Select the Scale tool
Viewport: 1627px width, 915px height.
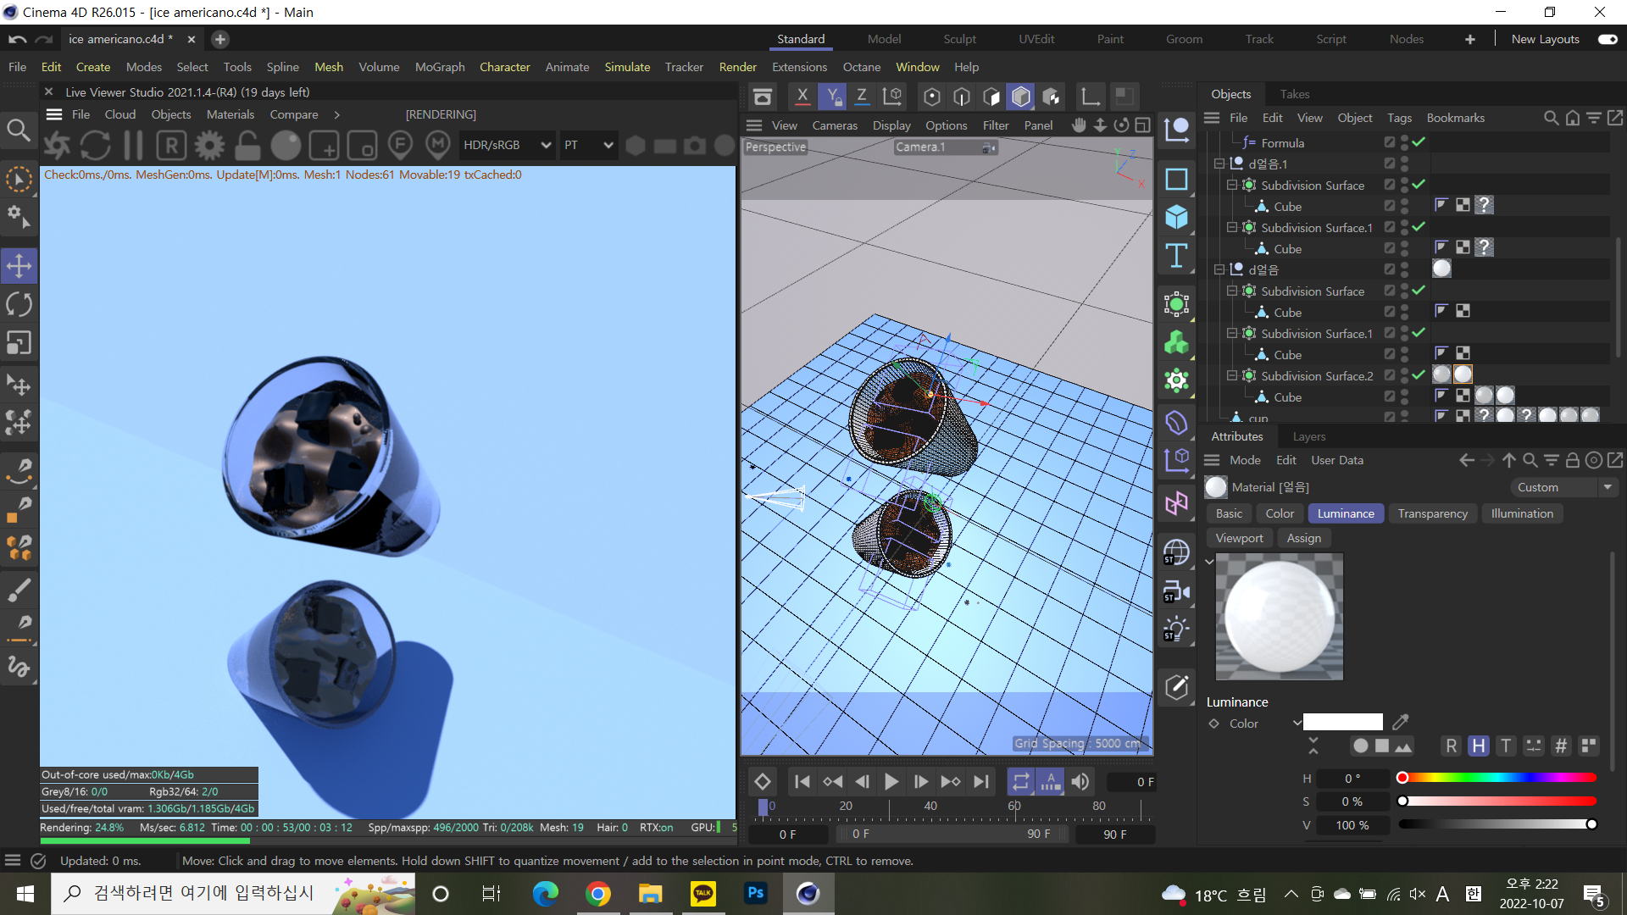[x=19, y=342]
